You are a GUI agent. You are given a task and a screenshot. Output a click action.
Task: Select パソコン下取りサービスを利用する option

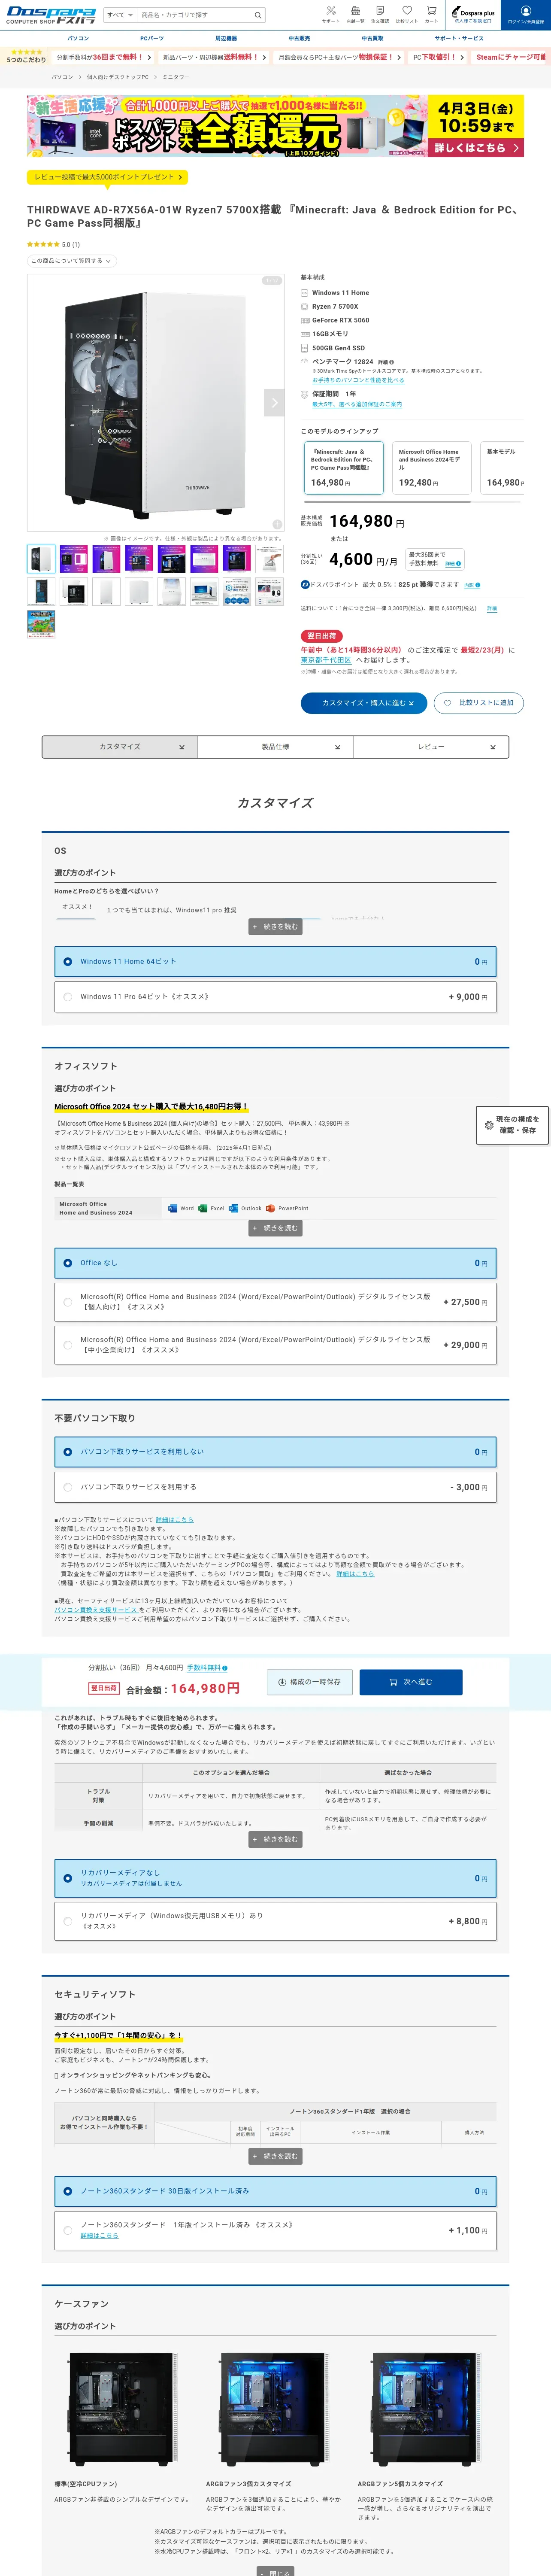pos(275,1487)
